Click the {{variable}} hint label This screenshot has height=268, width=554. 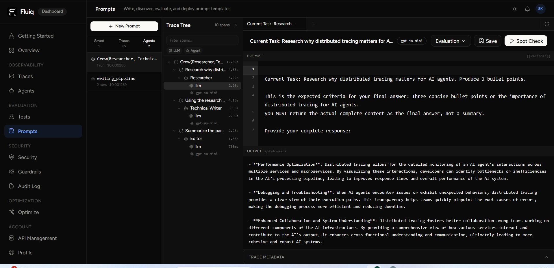click(x=538, y=56)
